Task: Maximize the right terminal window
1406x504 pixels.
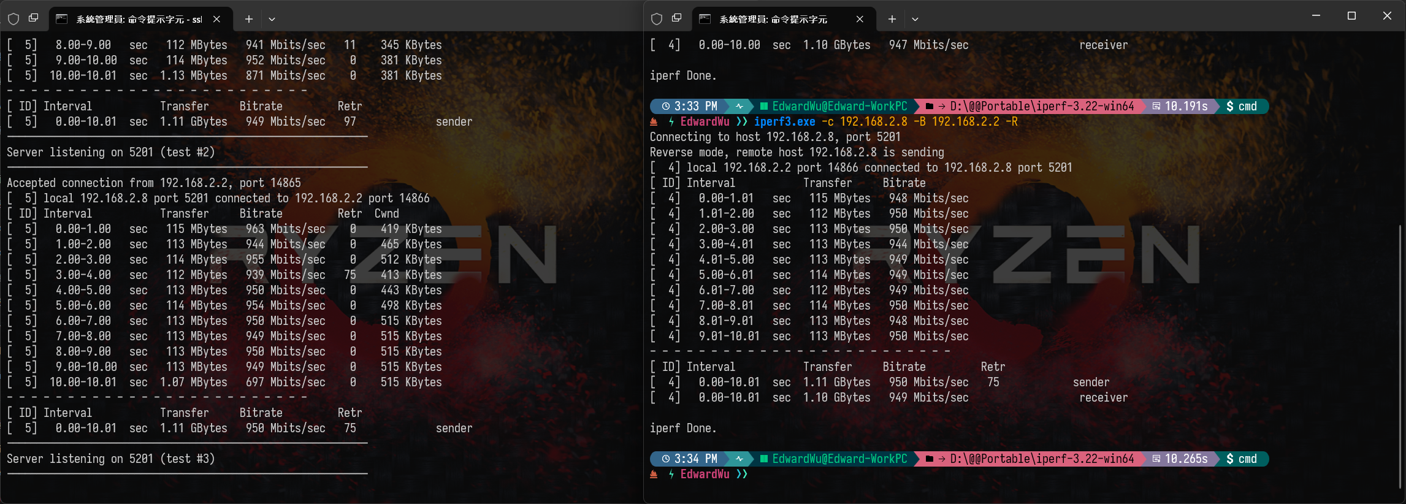Action: tap(1351, 16)
